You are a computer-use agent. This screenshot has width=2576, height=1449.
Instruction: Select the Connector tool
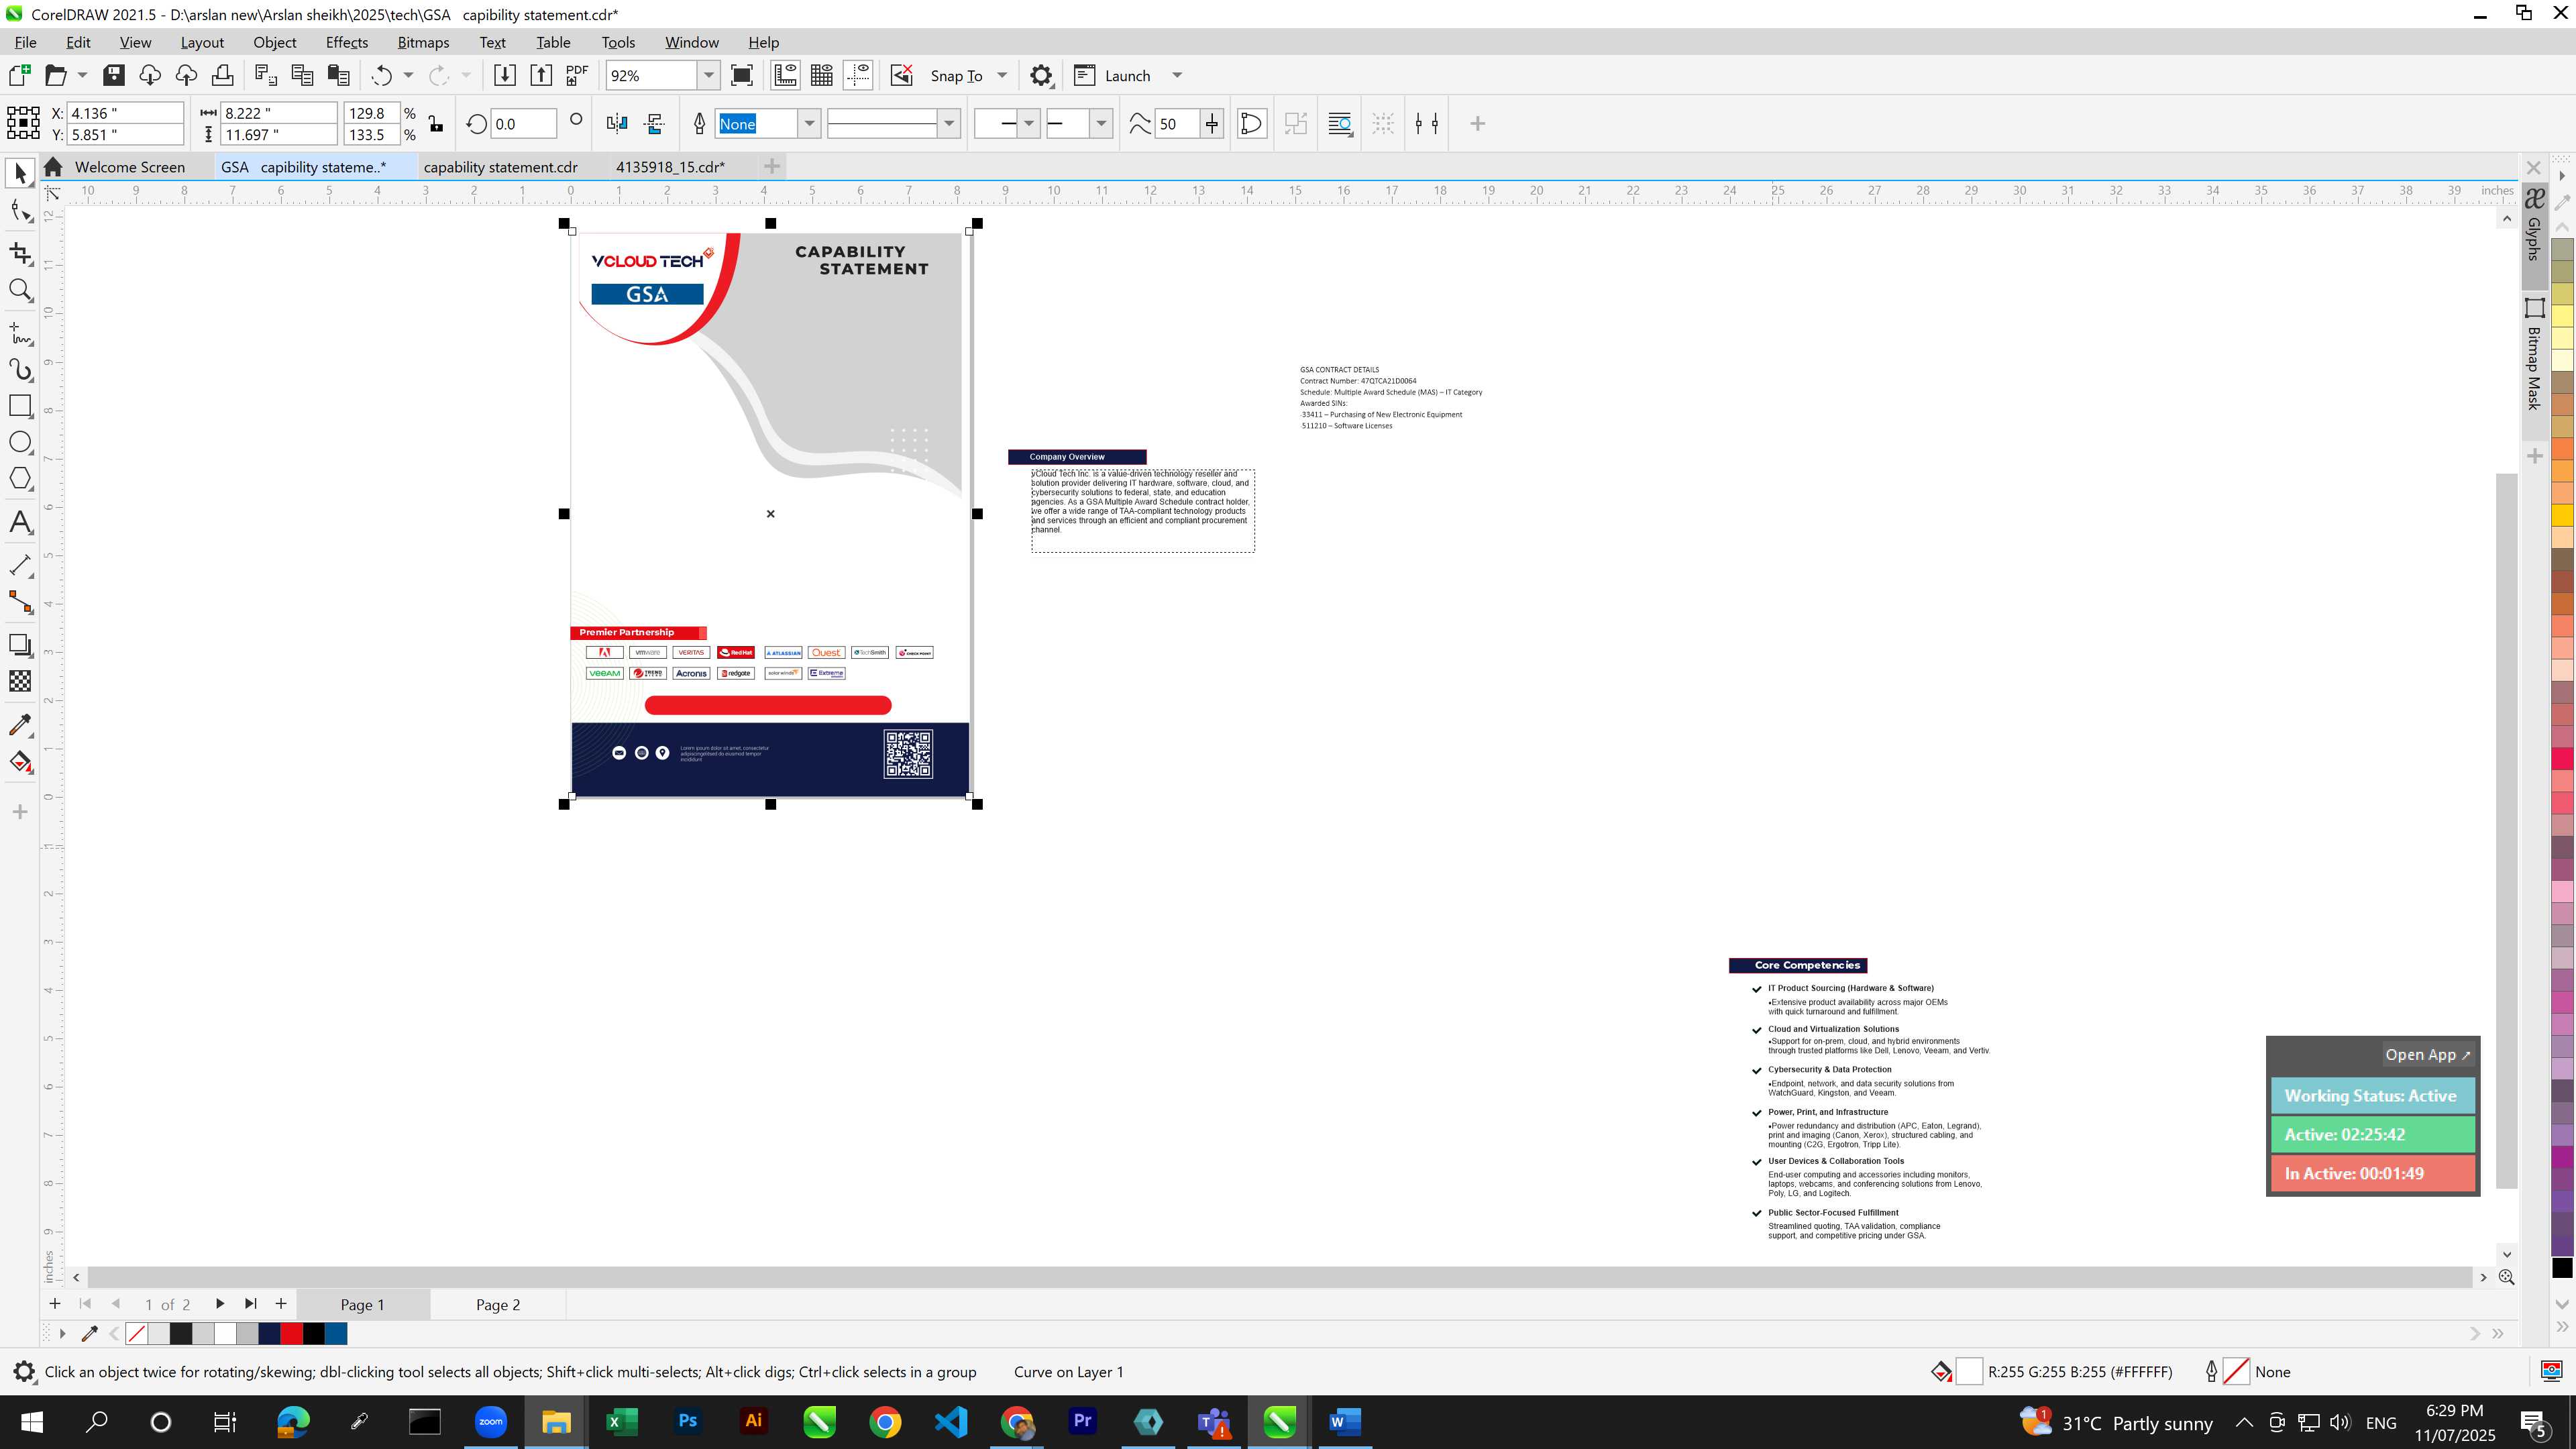click(x=20, y=602)
